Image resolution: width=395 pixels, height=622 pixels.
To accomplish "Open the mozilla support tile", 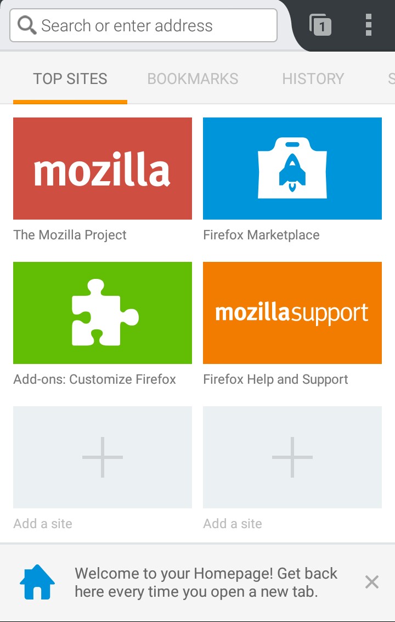I will [x=292, y=313].
